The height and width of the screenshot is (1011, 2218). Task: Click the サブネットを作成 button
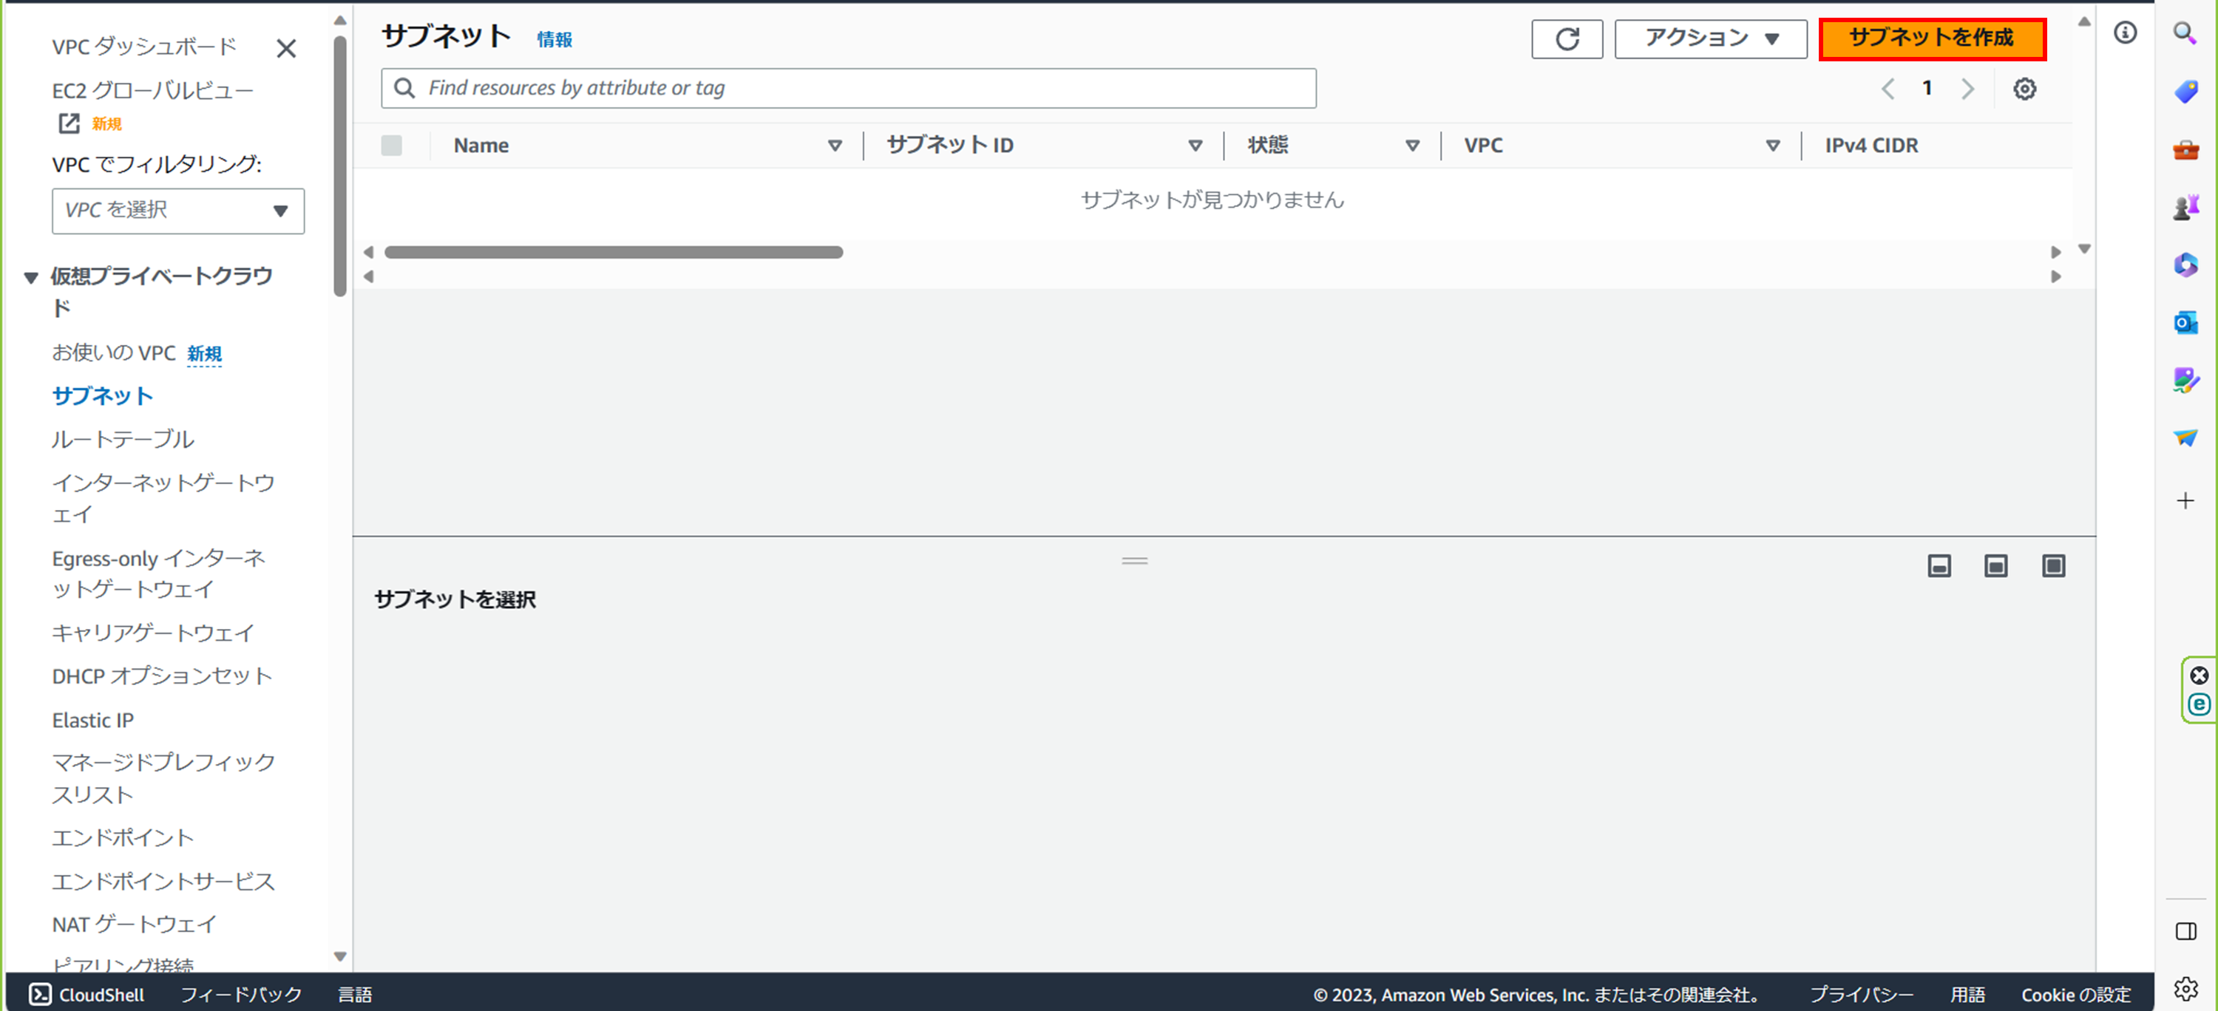(1931, 38)
